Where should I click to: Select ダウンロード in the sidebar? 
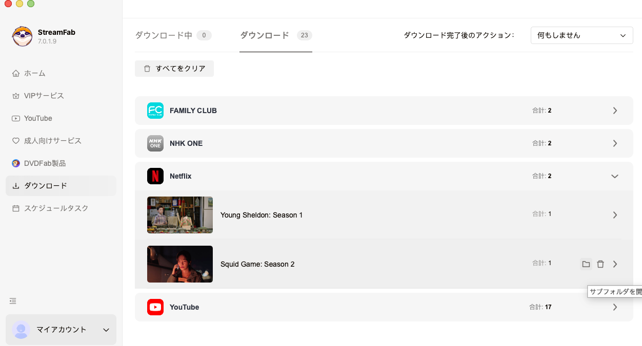pos(61,186)
